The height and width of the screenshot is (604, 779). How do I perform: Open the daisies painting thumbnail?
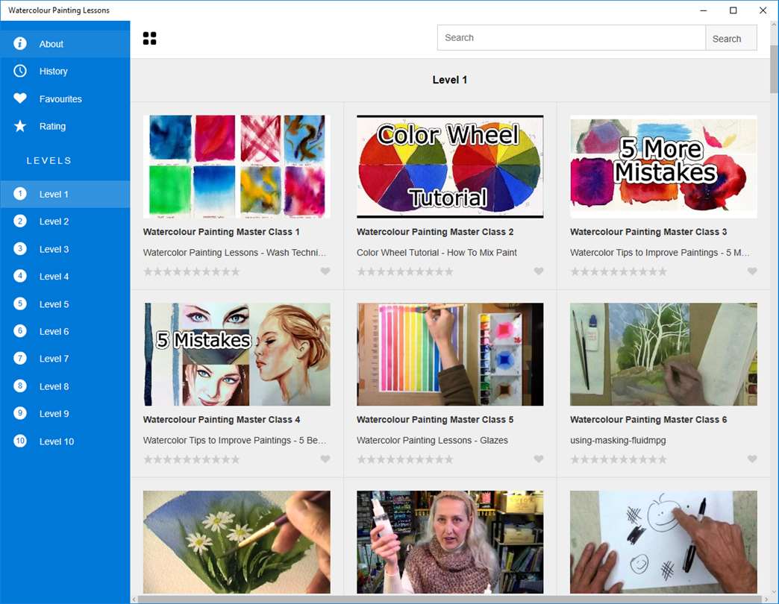pos(237,542)
